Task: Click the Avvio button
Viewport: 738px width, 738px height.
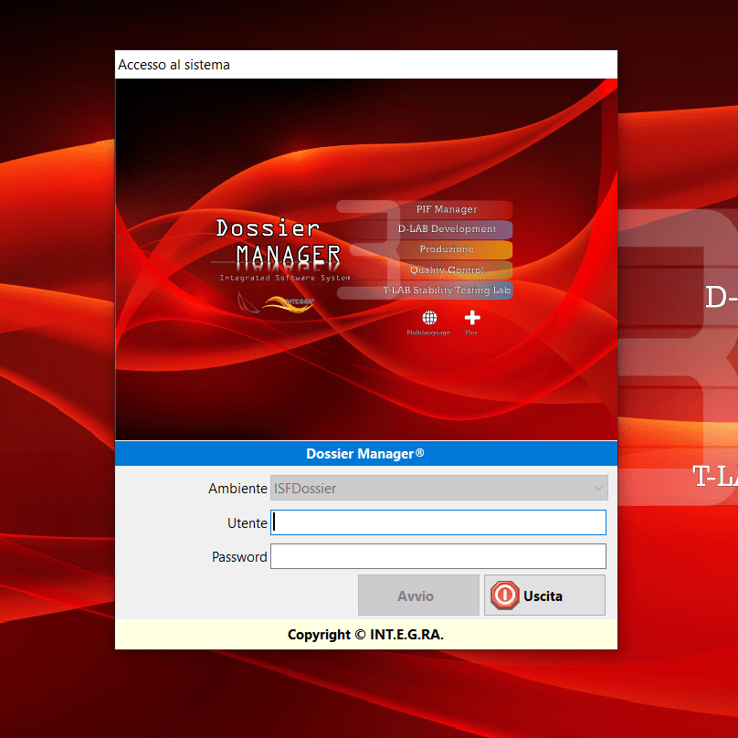Action: pos(418,595)
